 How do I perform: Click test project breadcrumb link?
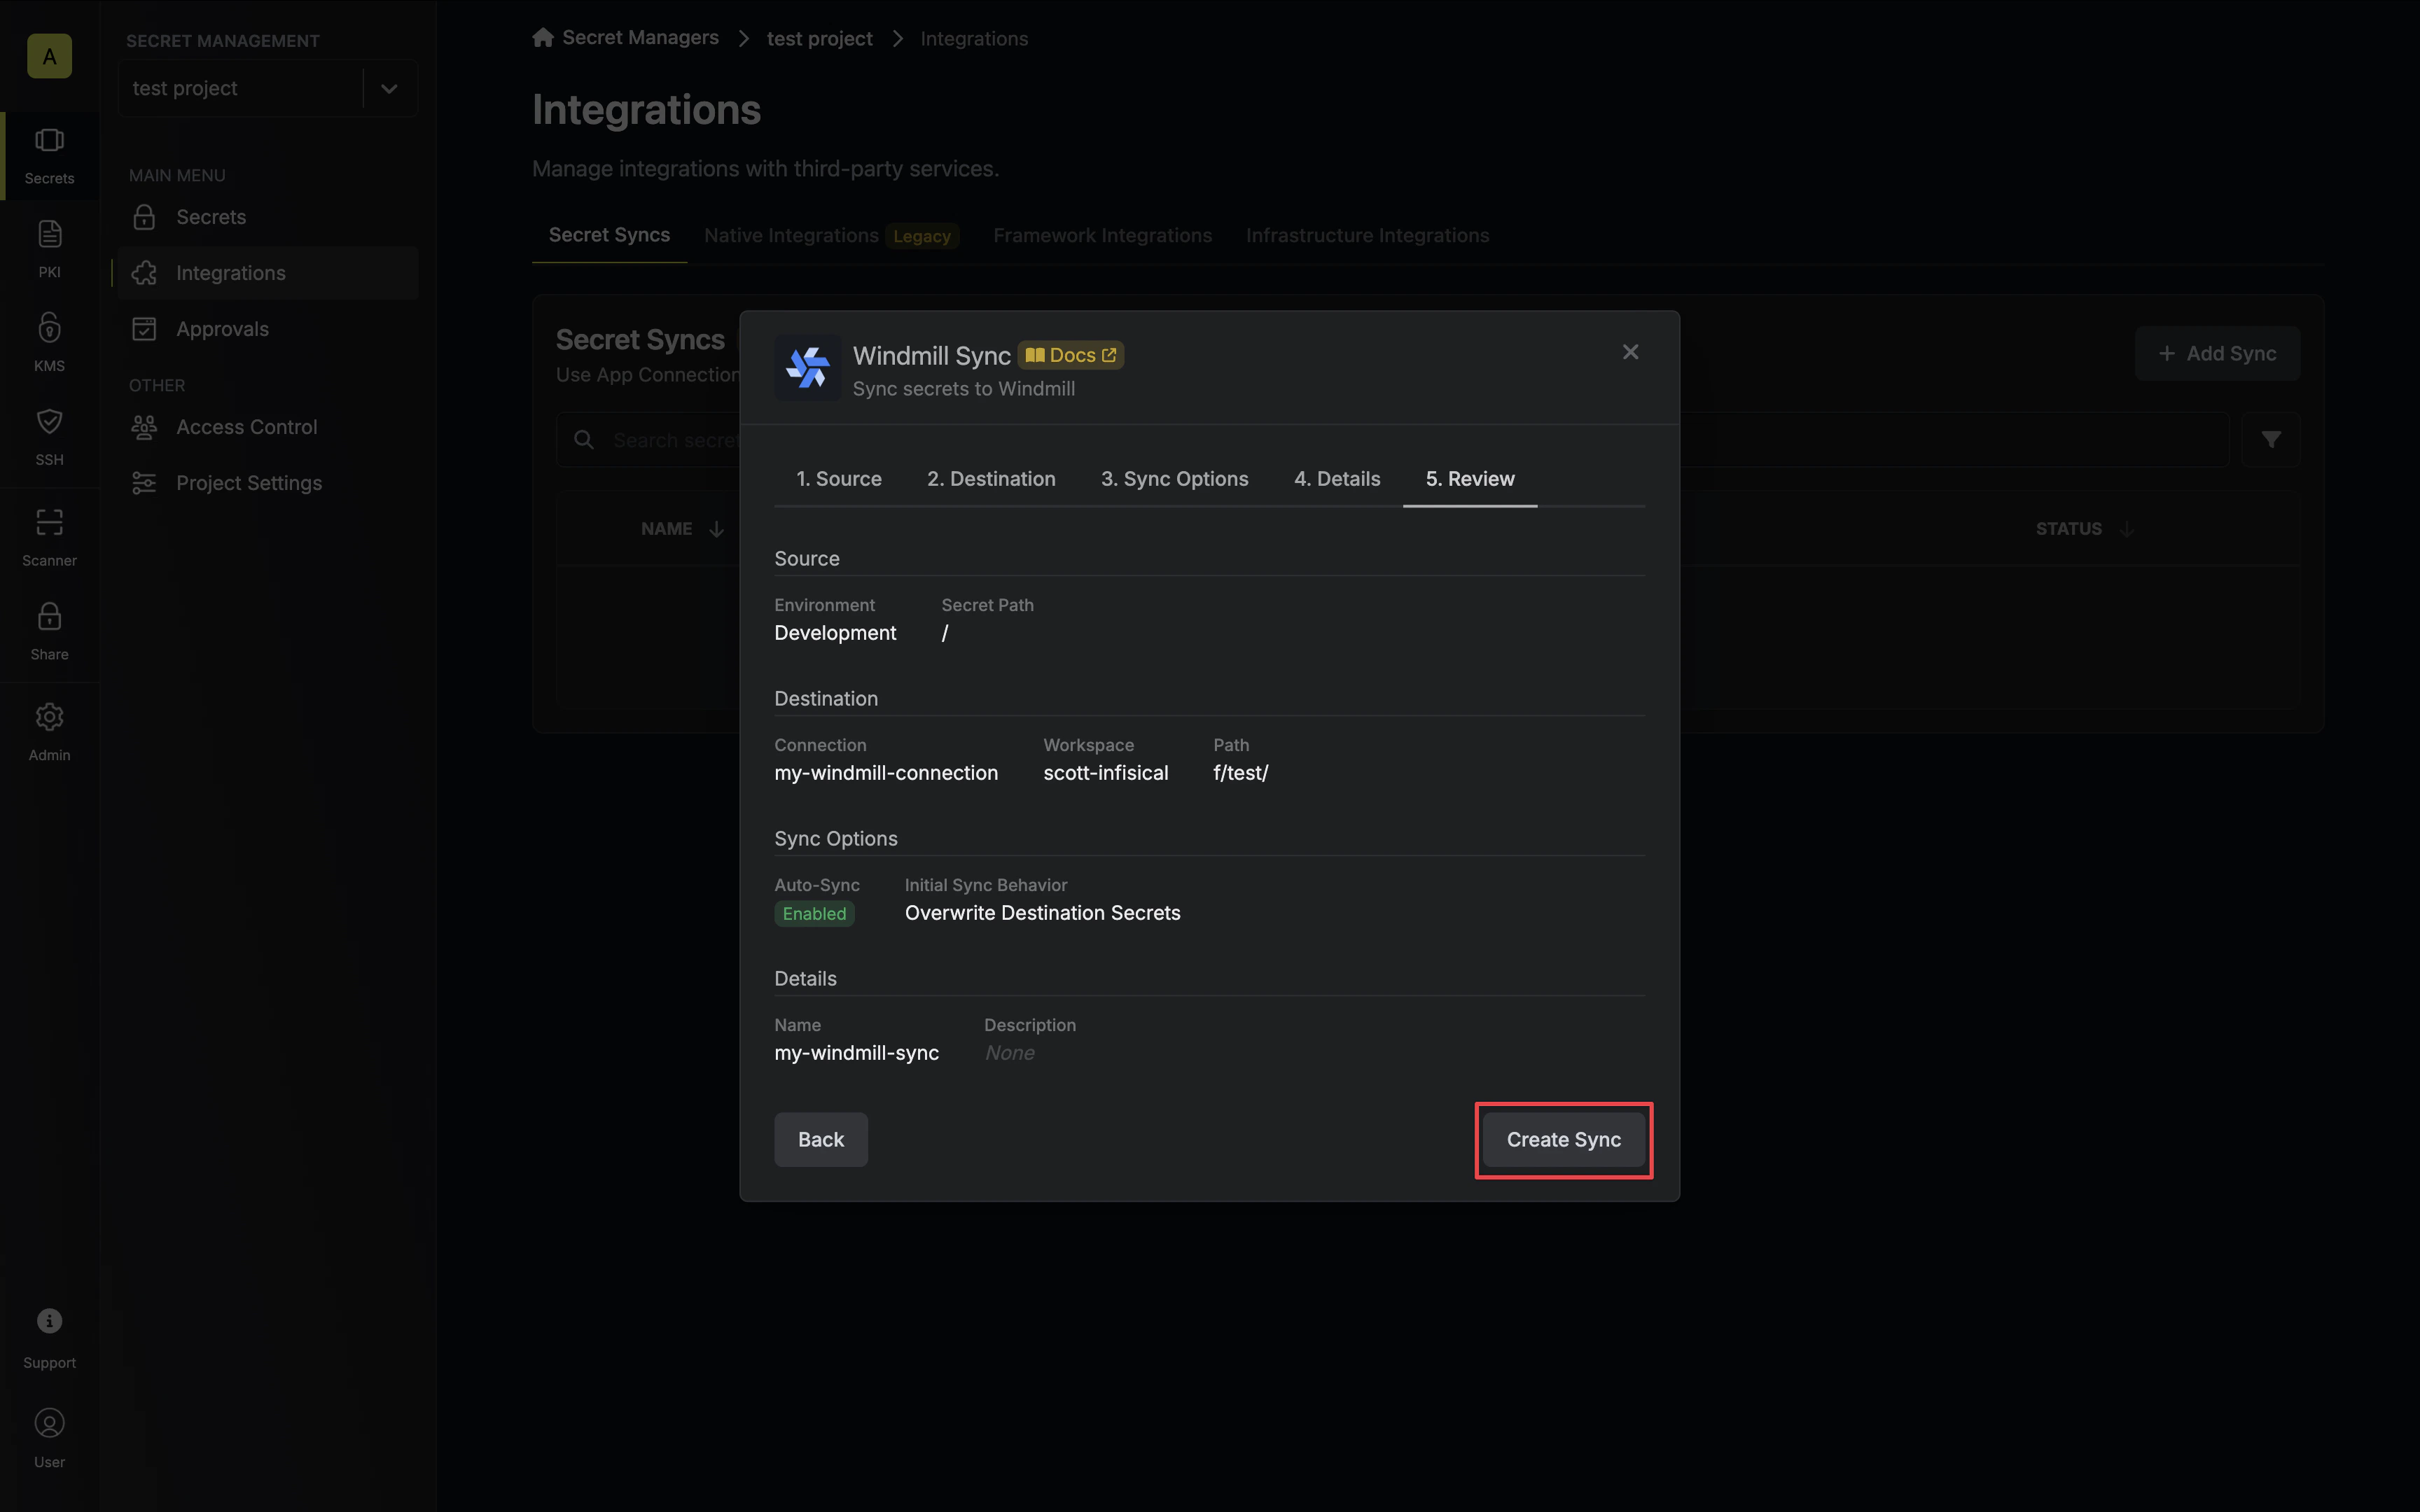(x=819, y=39)
